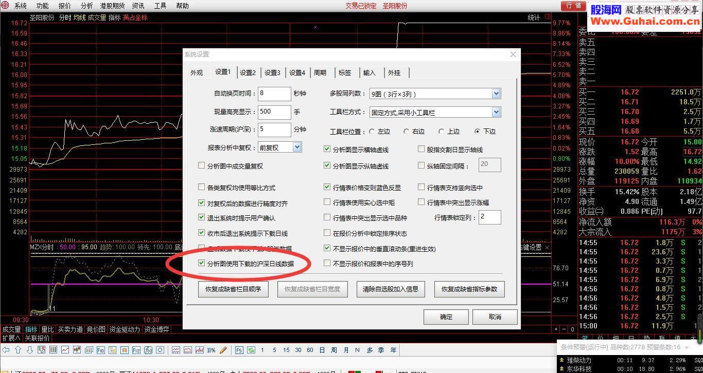This screenshot has width=703, height=373.
Task: Open the f(x) formula icon
Action: click(x=148, y=350)
